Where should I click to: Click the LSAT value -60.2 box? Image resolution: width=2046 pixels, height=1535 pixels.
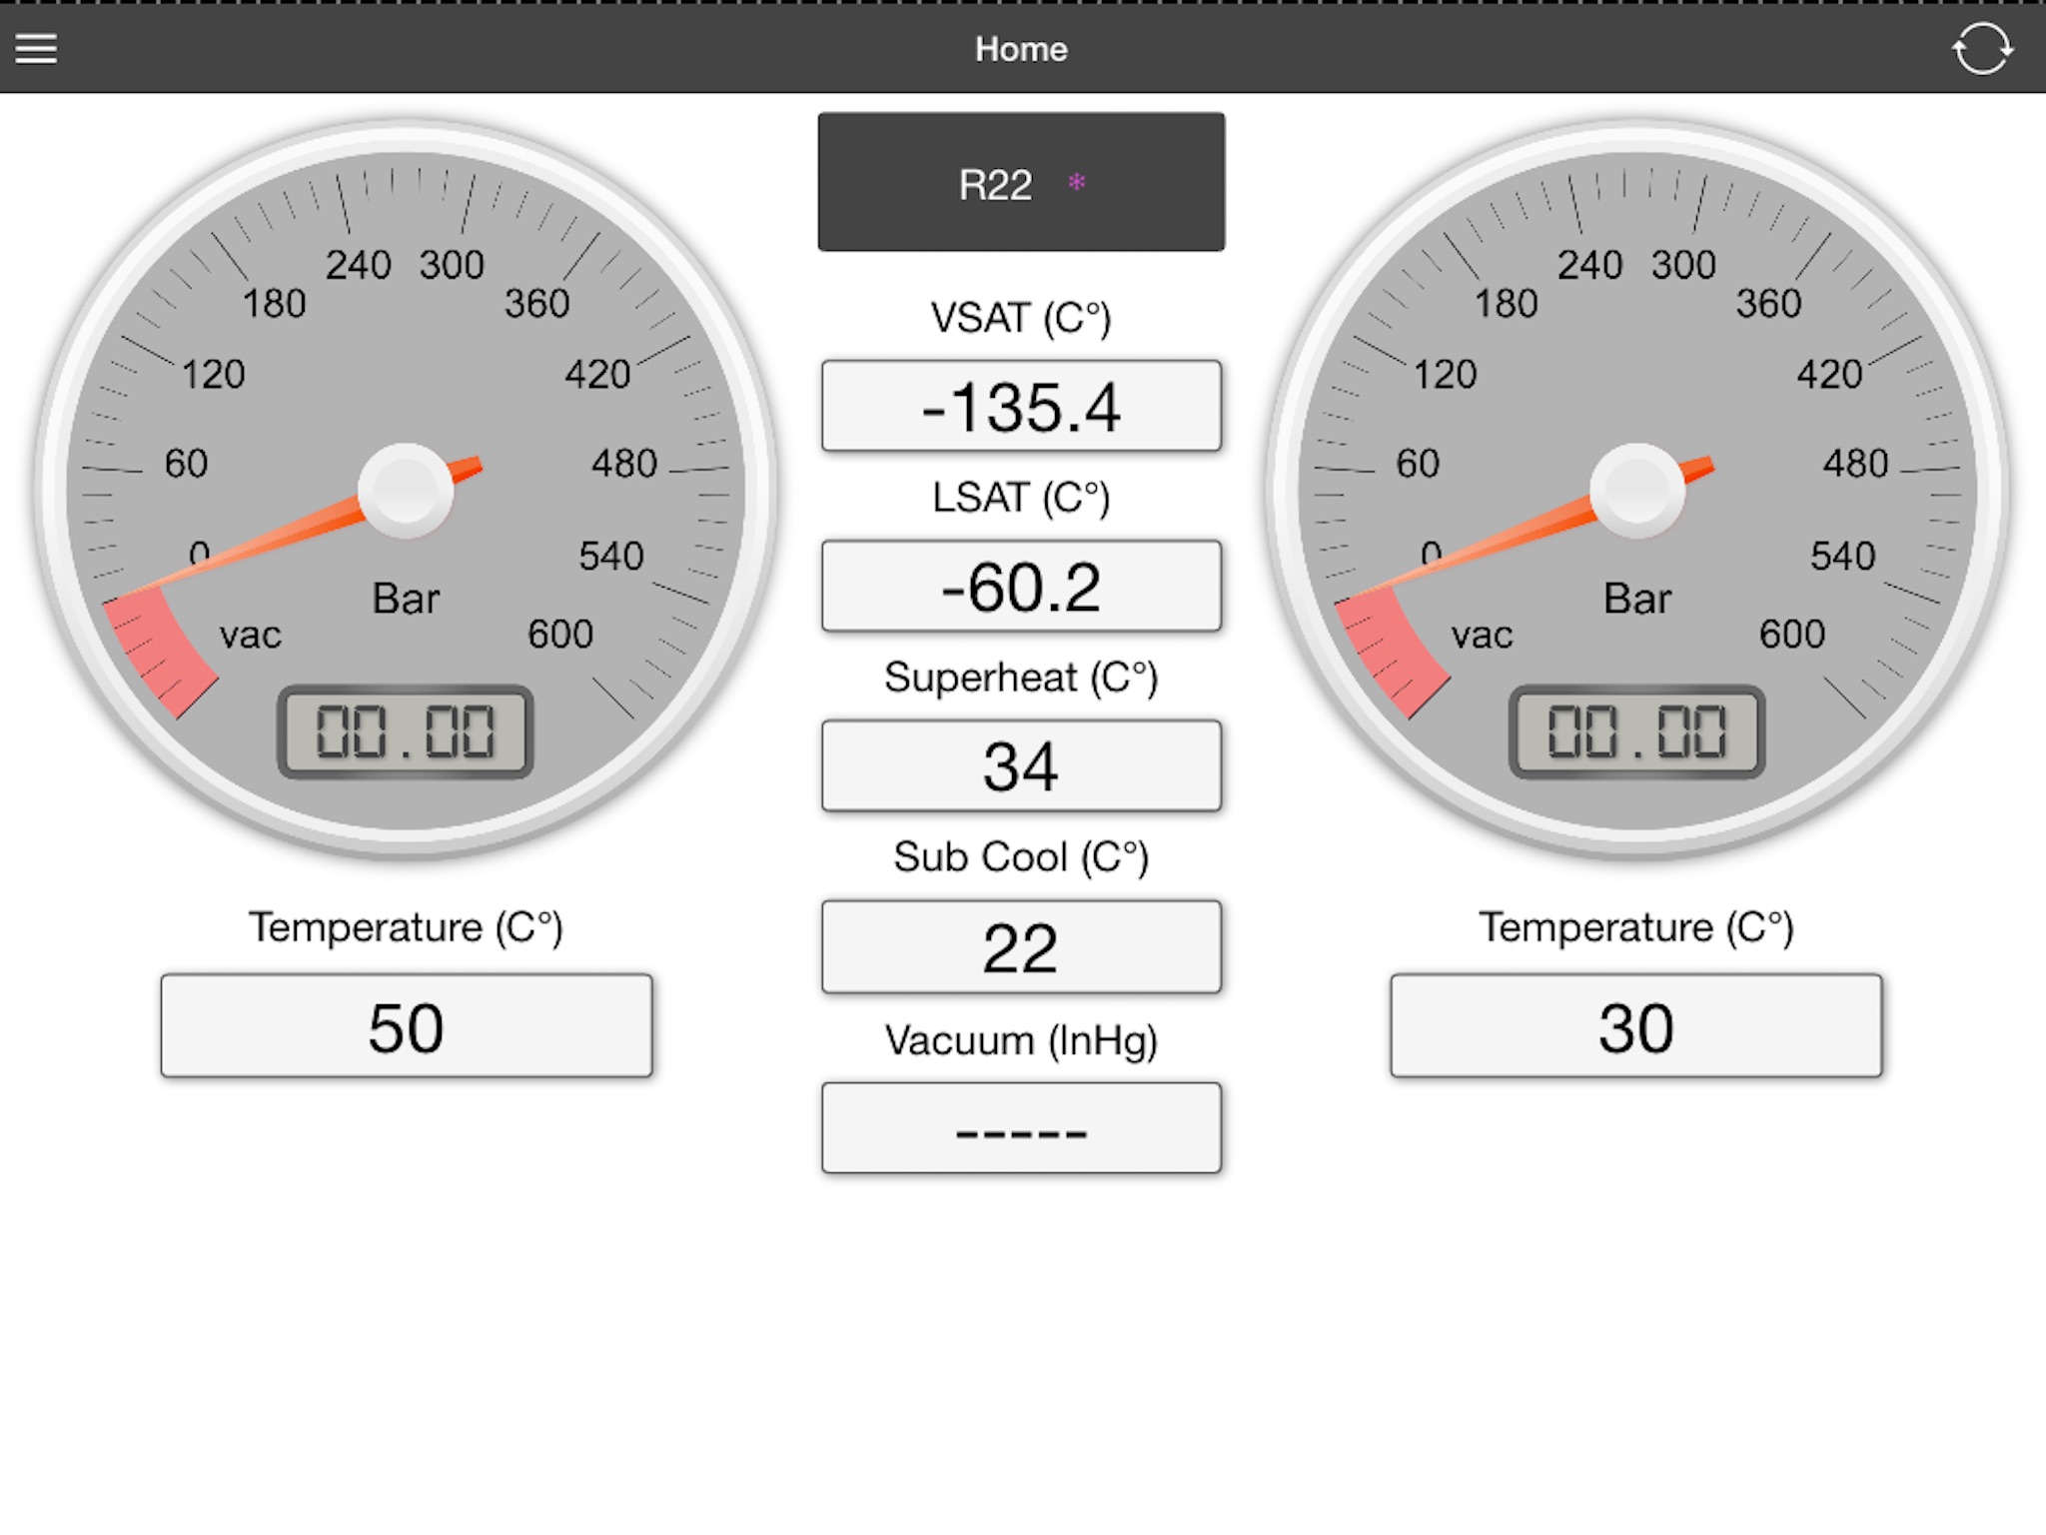(x=1020, y=587)
